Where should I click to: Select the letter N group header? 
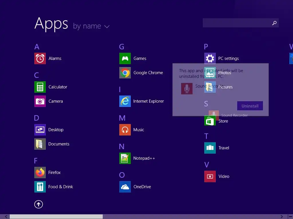pyautogui.click(x=122, y=147)
